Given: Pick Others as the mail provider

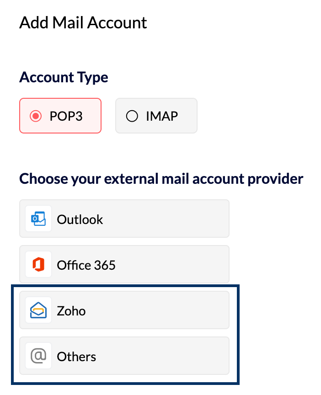Looking at the screenshot, I should click(124, 356).
